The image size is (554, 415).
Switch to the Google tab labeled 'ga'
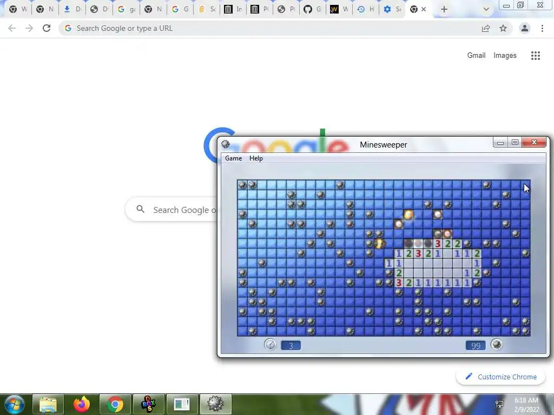pyautogui.click(x=127, y=9)
